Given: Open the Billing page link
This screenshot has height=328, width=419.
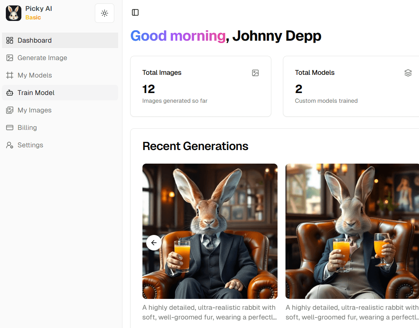Looking at the screenshot, I should click(x=27, y=128).
